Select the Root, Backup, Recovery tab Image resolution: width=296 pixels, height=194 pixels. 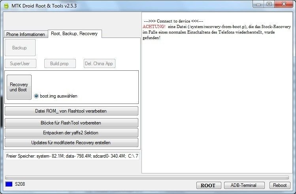pos(75,34)
